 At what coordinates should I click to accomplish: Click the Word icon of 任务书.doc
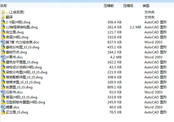(x=3, y=92)
